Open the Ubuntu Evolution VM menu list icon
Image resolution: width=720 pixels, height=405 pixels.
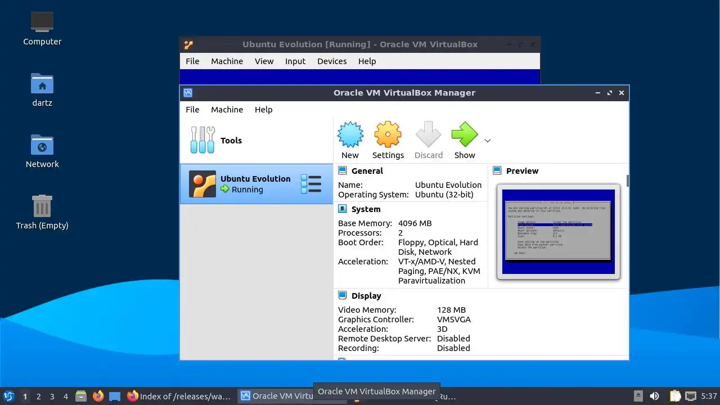pos(311,184)
